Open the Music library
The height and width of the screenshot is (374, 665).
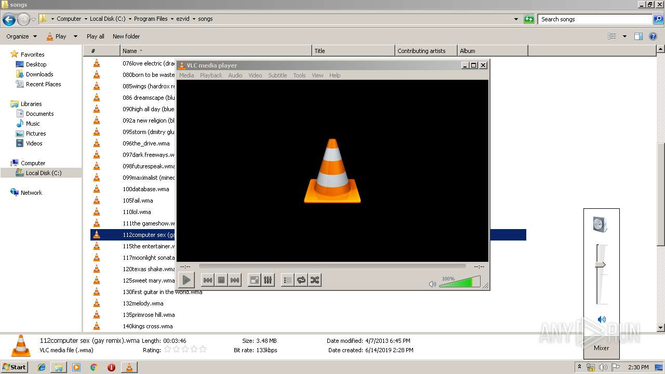[33, 124]
